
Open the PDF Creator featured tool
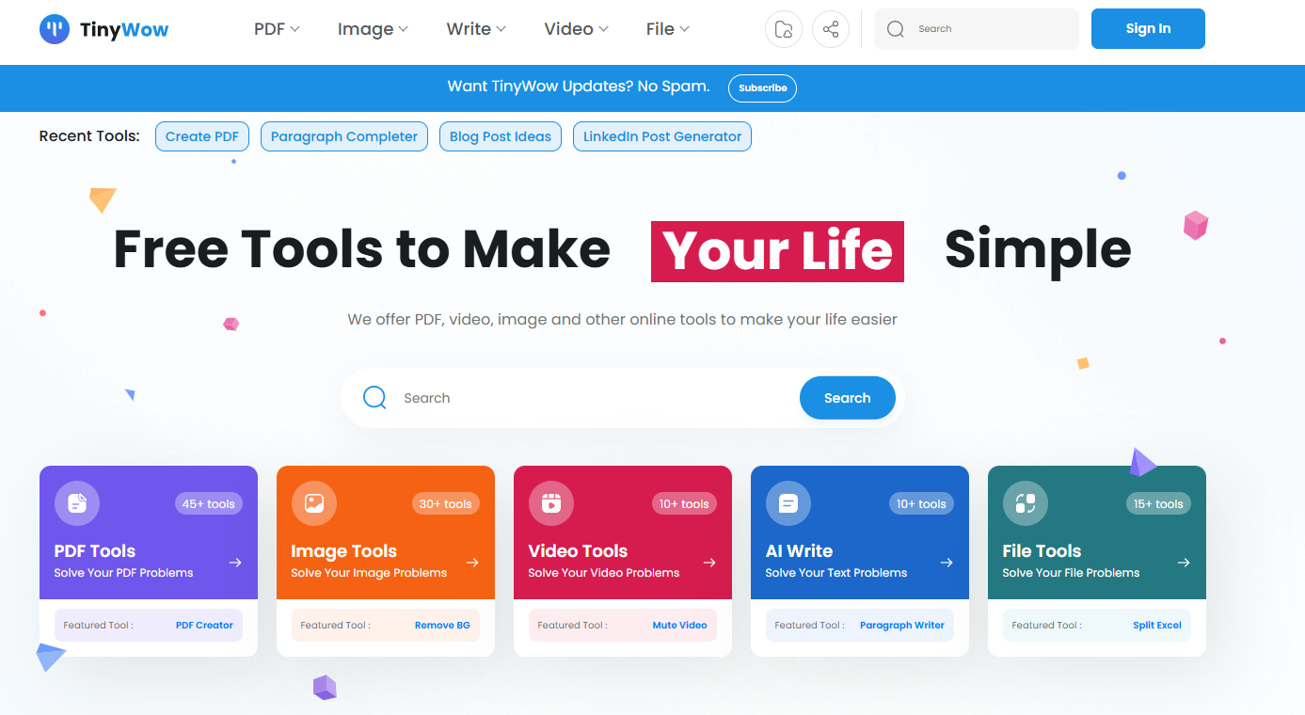(204, 625)
